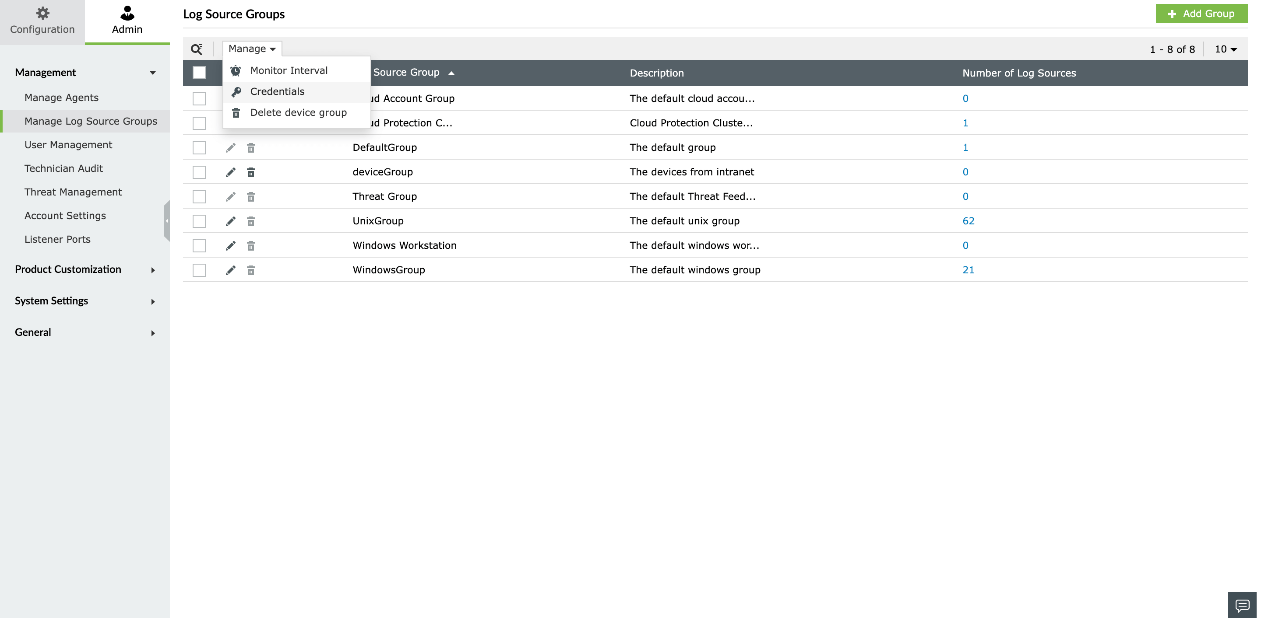Click the DefaultGroup name cell
This screenshot has height=618, width=1261.
click(x=385, y=148)
